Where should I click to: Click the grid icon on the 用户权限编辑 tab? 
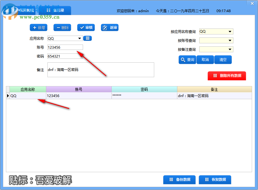[x=7, y=10]
